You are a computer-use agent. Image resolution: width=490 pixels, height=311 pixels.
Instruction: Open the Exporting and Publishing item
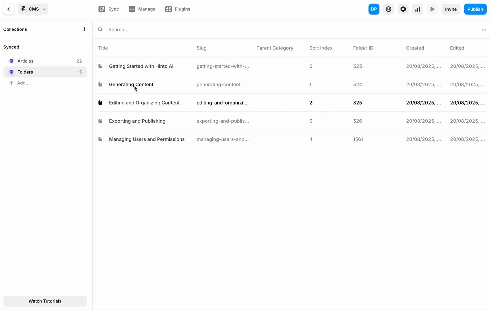[x=137, y=121]
